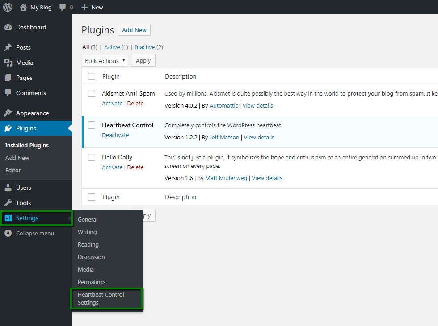Image resolution: width=438 pixels, height=326 pixels.
Task: Click the "Version 1.2.2" text
Action: point(181,138)
